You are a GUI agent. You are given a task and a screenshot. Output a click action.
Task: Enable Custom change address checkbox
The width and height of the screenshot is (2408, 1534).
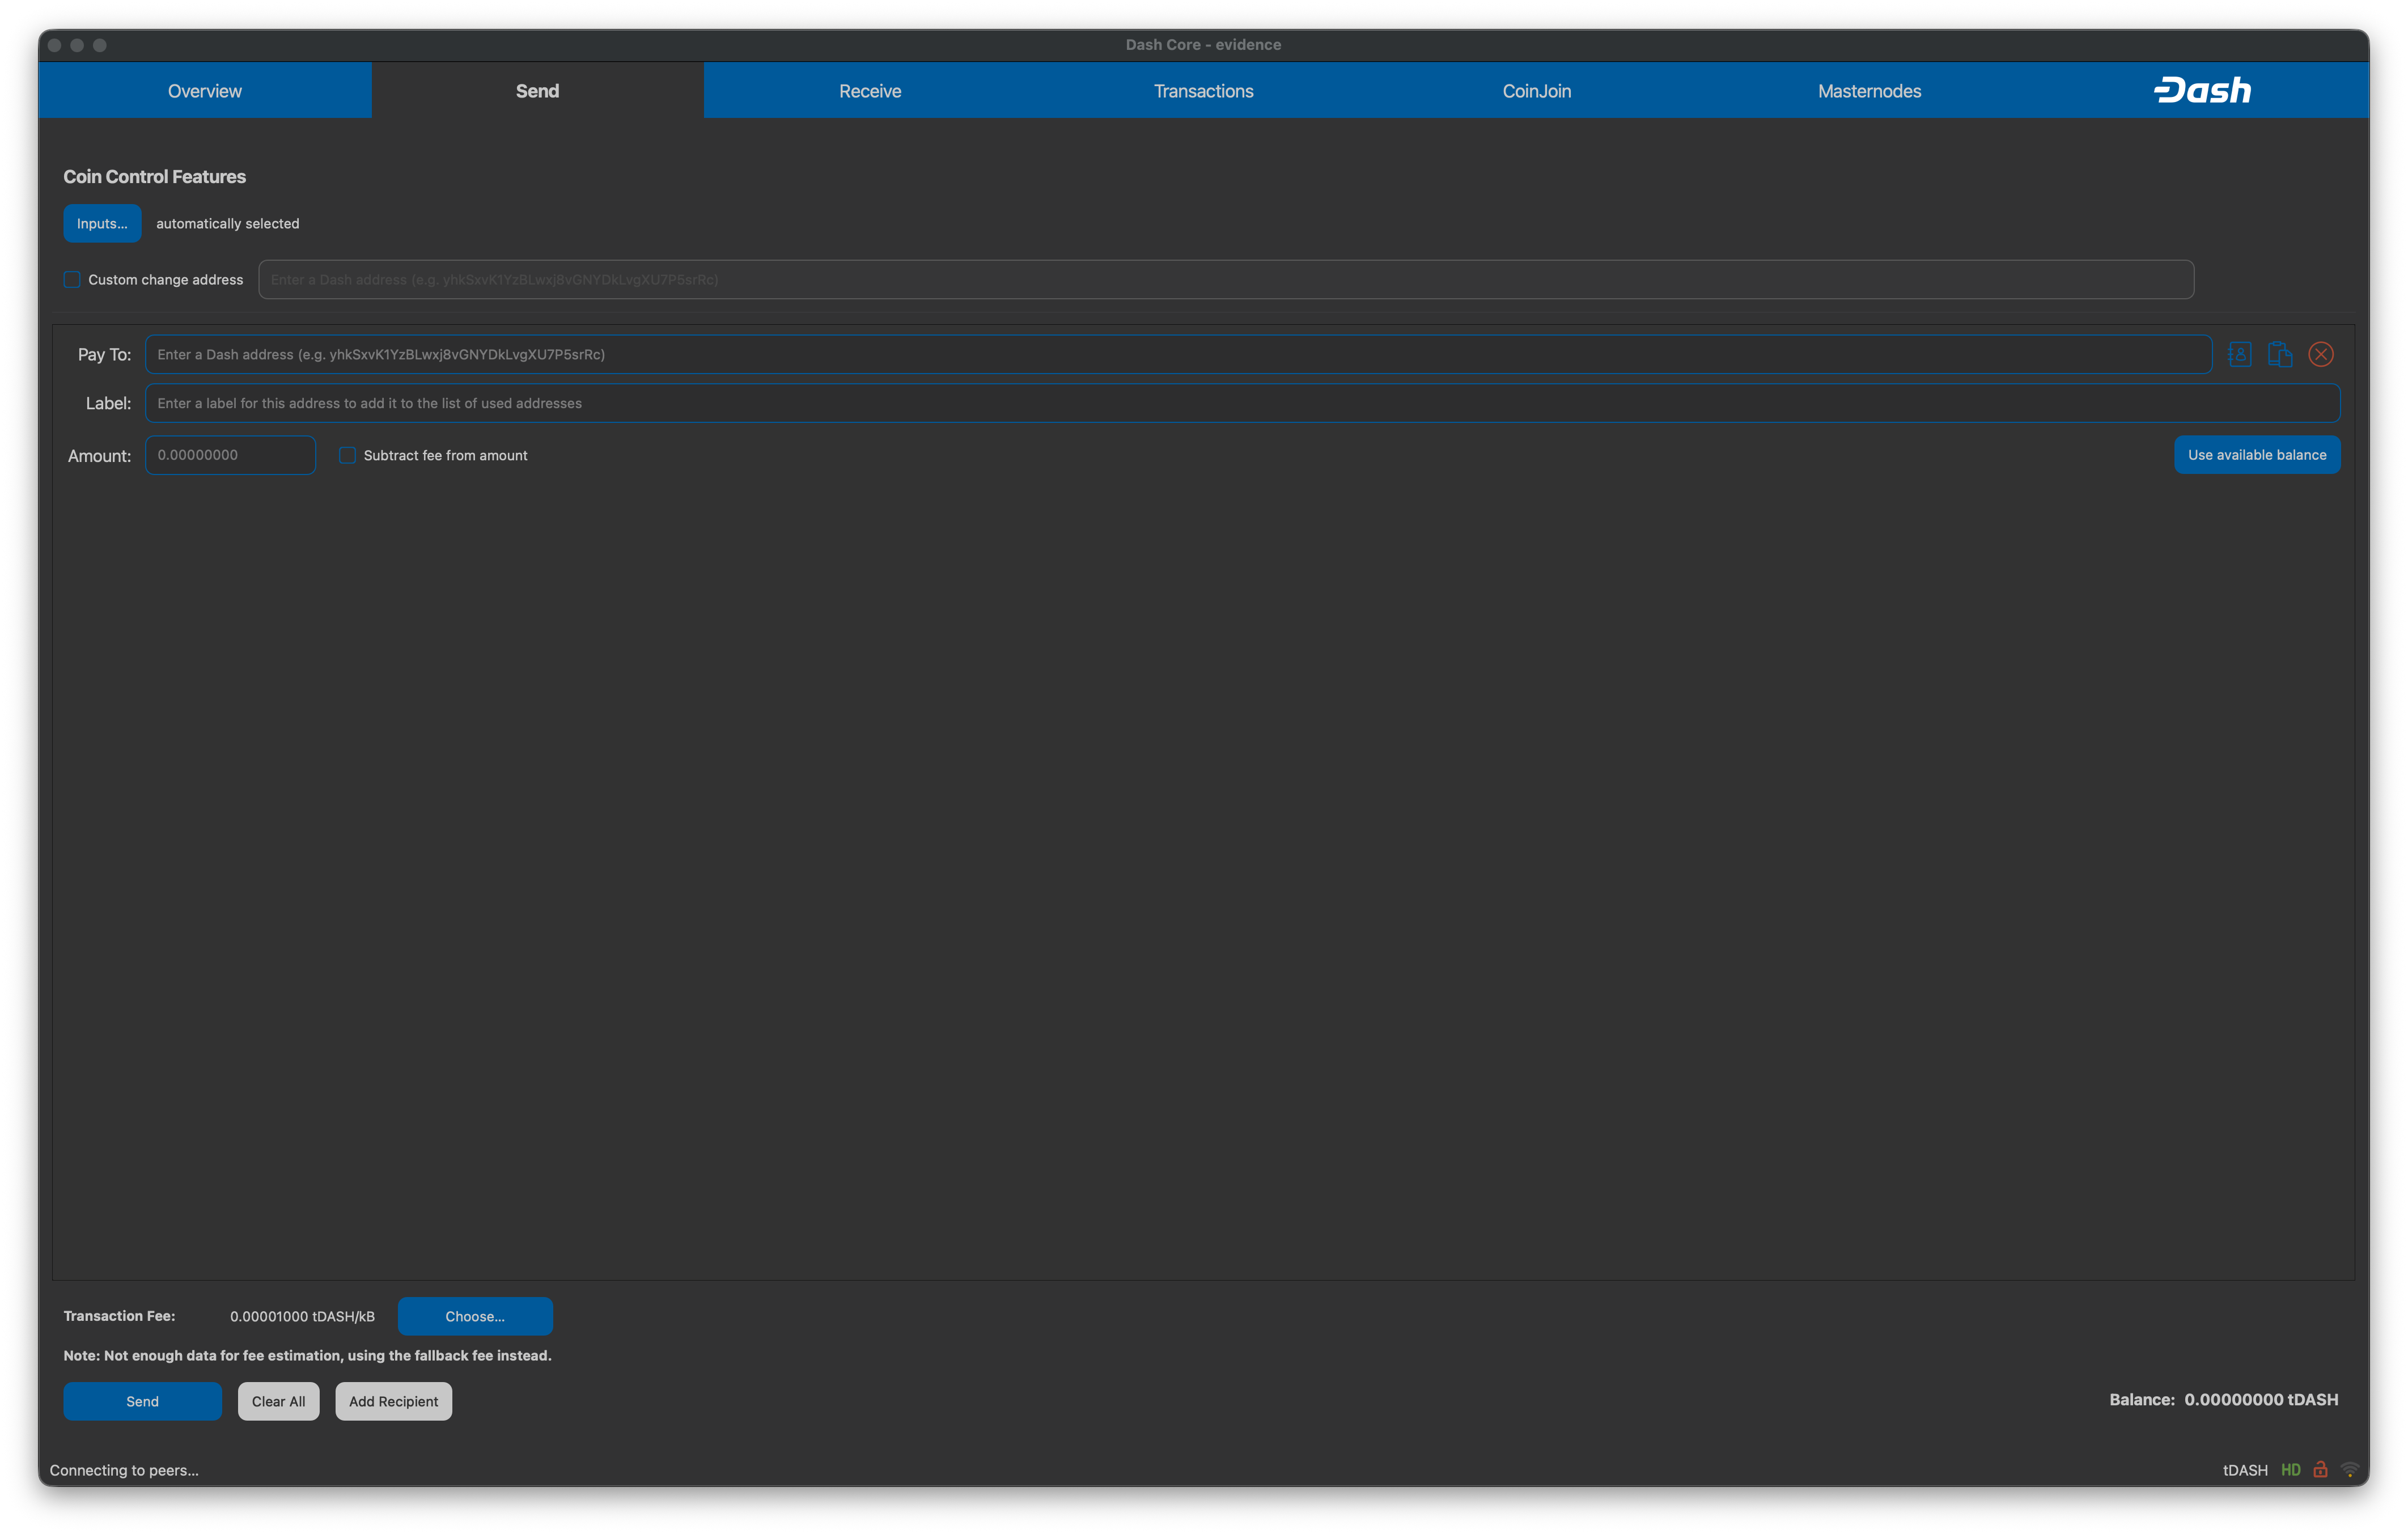coord(72,280)
